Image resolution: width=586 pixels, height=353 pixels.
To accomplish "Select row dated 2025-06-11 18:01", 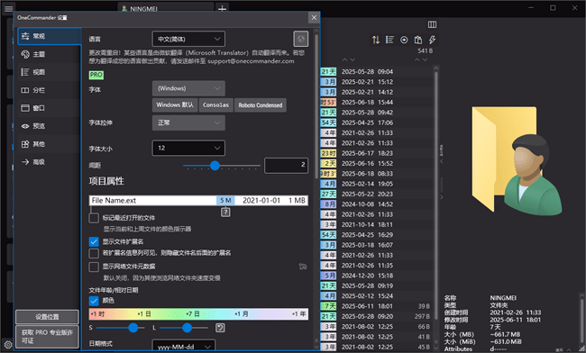I will [376, 306].
